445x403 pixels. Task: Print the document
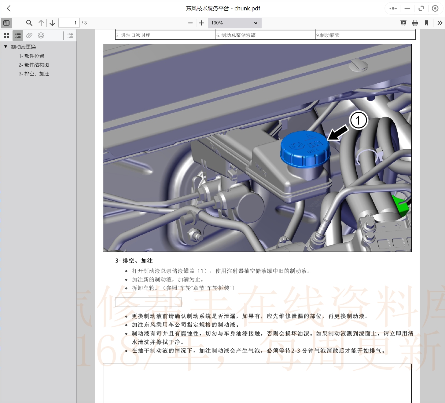click(x=415, y=23)
